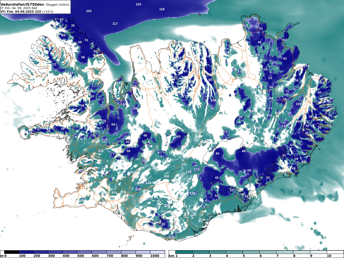Click the visibility value 115 on the map

104,106
